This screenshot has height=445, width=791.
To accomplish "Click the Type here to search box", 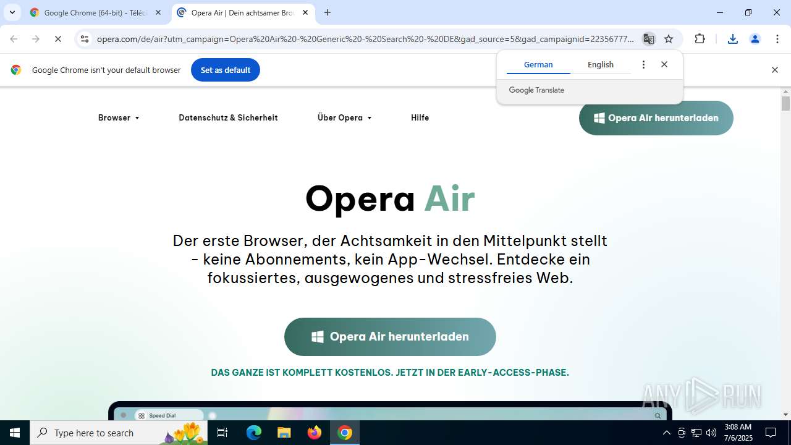I will 119,433.
